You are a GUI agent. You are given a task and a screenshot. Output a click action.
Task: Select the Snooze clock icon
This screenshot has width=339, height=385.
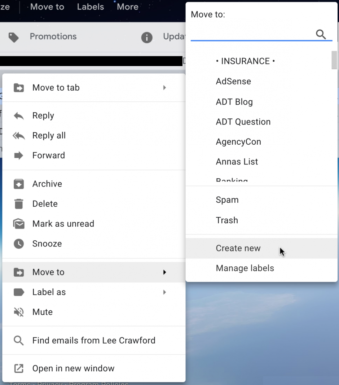tap(18, 244)
